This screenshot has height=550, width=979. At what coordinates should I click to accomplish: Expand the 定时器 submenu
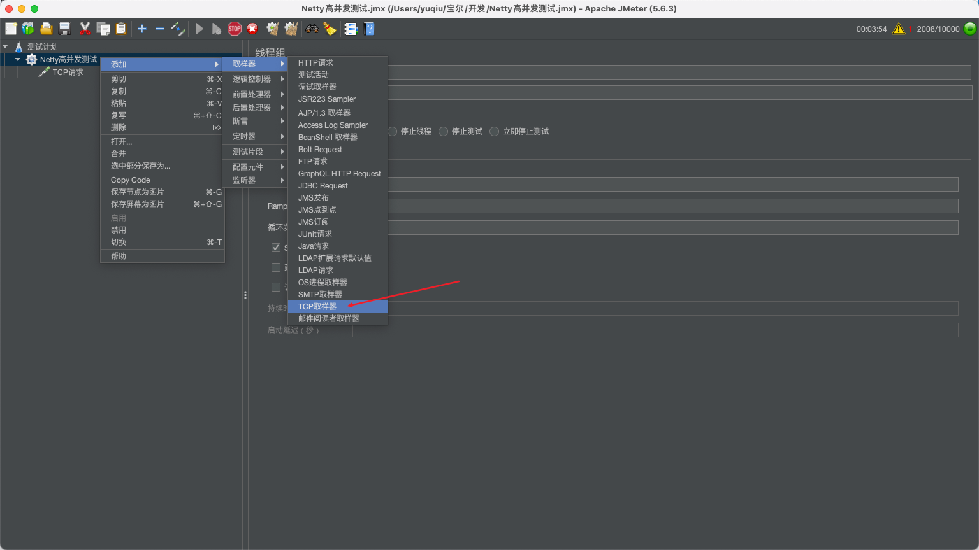pyautogui.click(x=255, y=136)
